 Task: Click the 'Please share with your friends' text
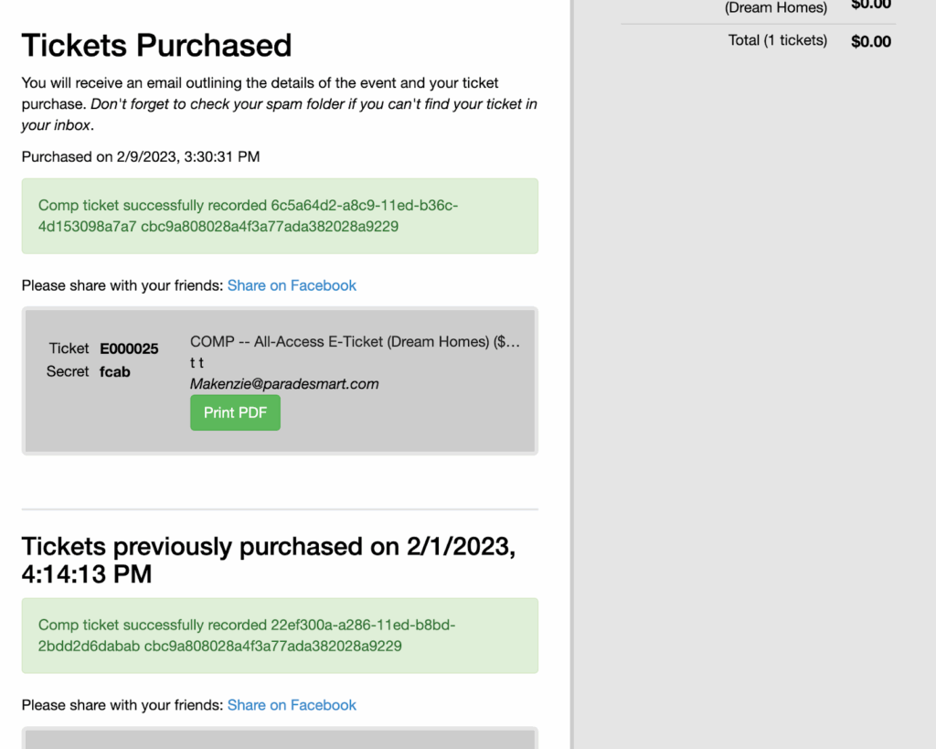[x=122, y=285]
